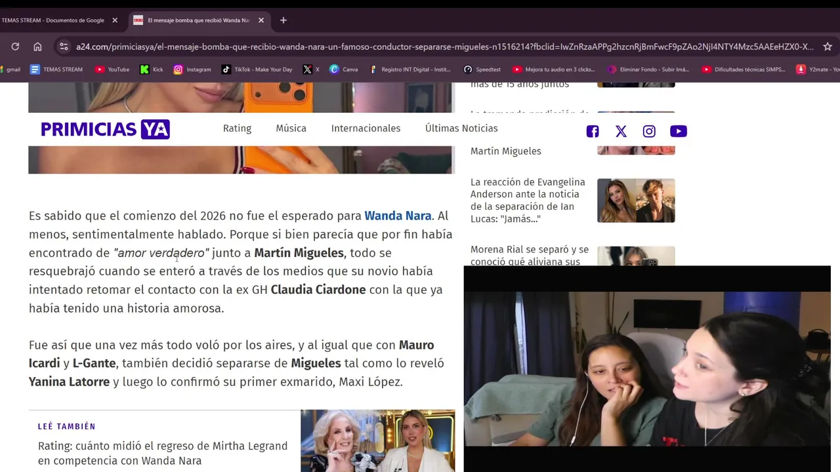Open the Y2mate bookmark

[818, 69]
